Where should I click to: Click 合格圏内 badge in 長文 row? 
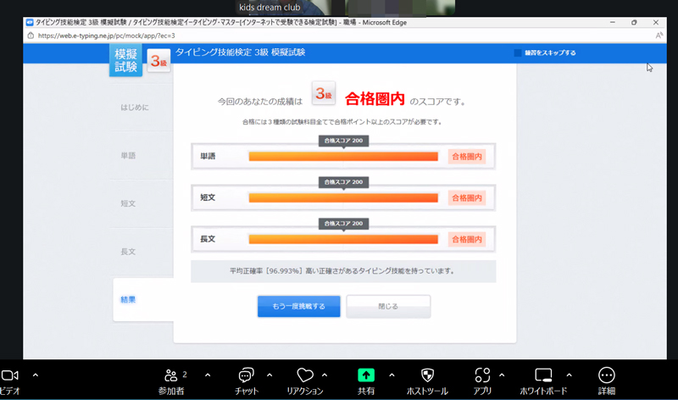pos(467,240)
